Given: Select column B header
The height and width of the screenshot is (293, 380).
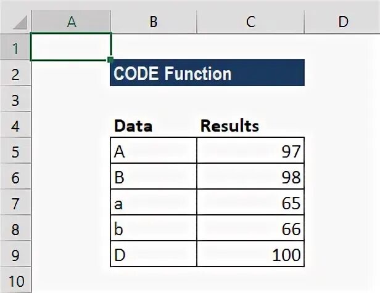Looking at the screenshot, I should (x=154, y=22).
